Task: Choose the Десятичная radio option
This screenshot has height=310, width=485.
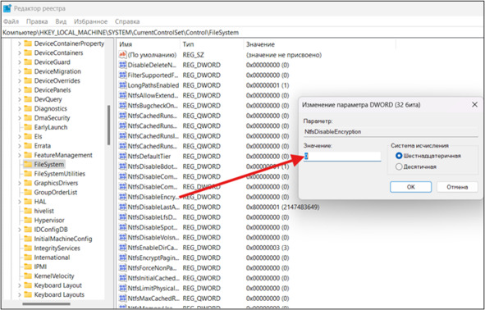Action: click(399, 167)
